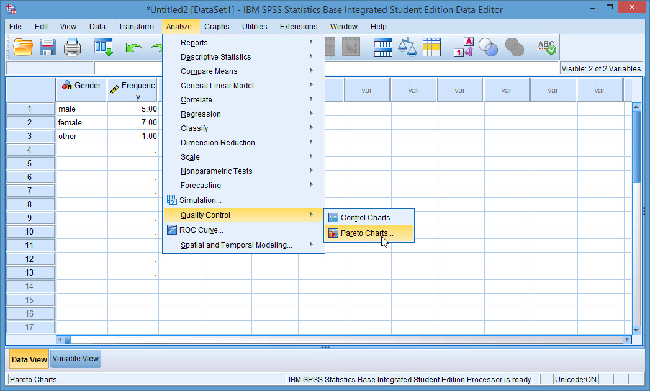Click the 'Visible: 2 of 2 Variables' label
The image size is (650, 391).
pyautogui.click(x=601, y=69)
